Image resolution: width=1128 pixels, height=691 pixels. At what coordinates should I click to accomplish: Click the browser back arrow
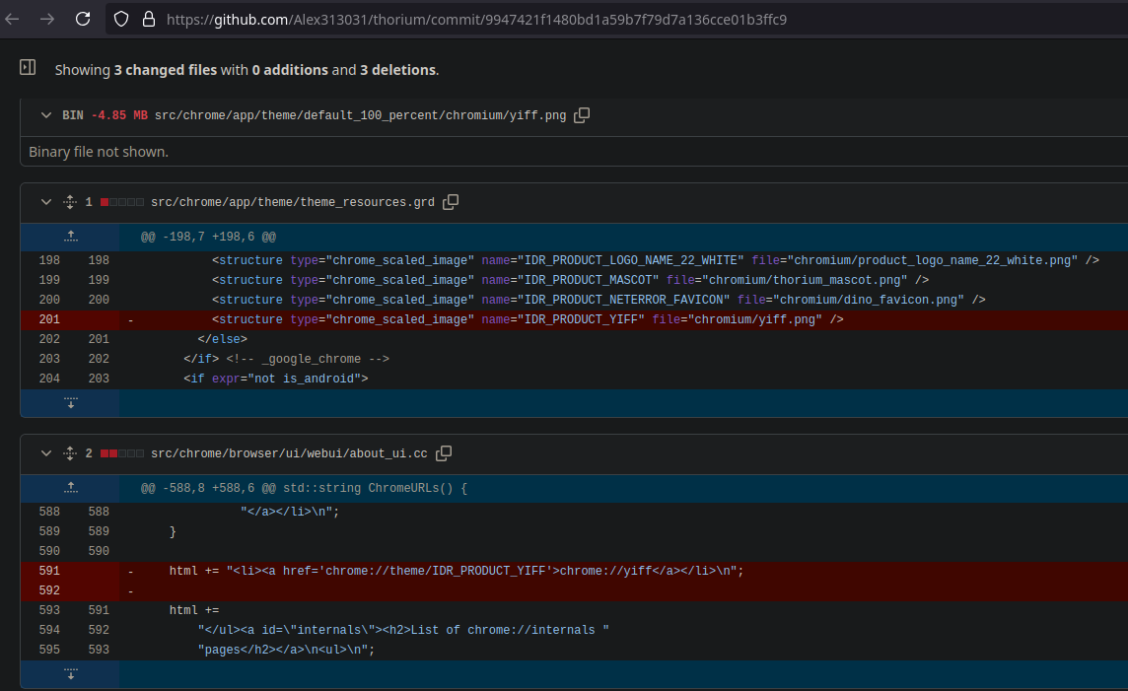(x=12, y=20)
